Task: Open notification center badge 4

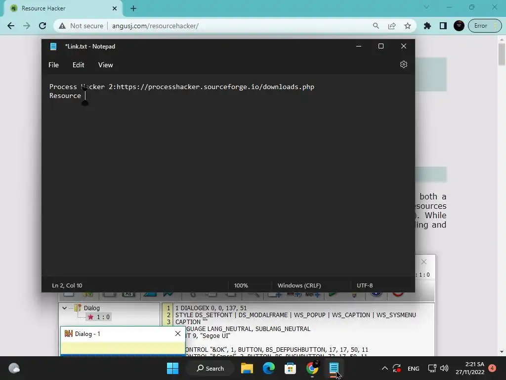Action: pyautogui.click(x=492, y=368)
